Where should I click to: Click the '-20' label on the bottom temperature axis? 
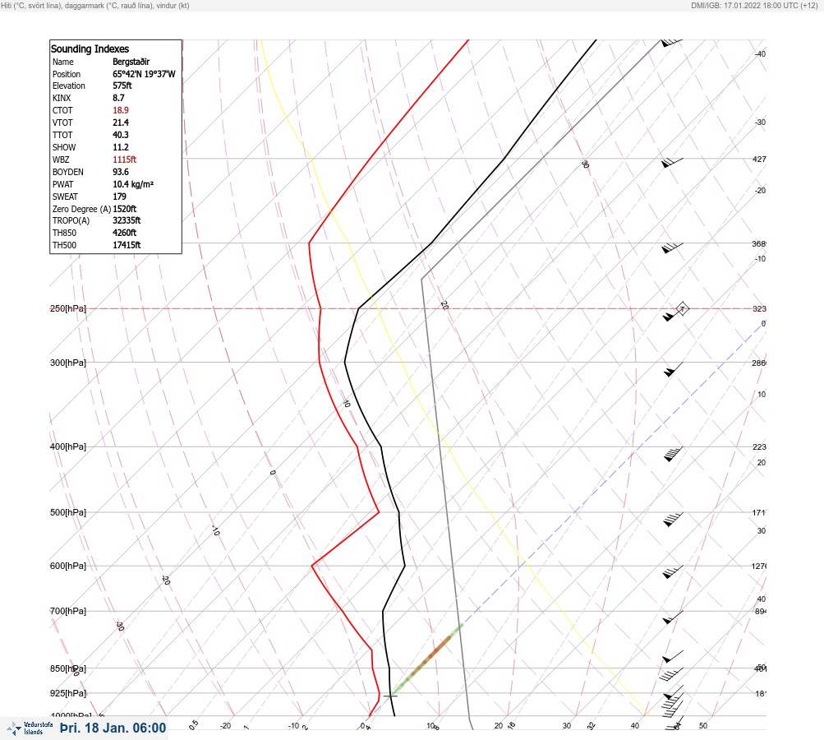[x=225, y=726]
